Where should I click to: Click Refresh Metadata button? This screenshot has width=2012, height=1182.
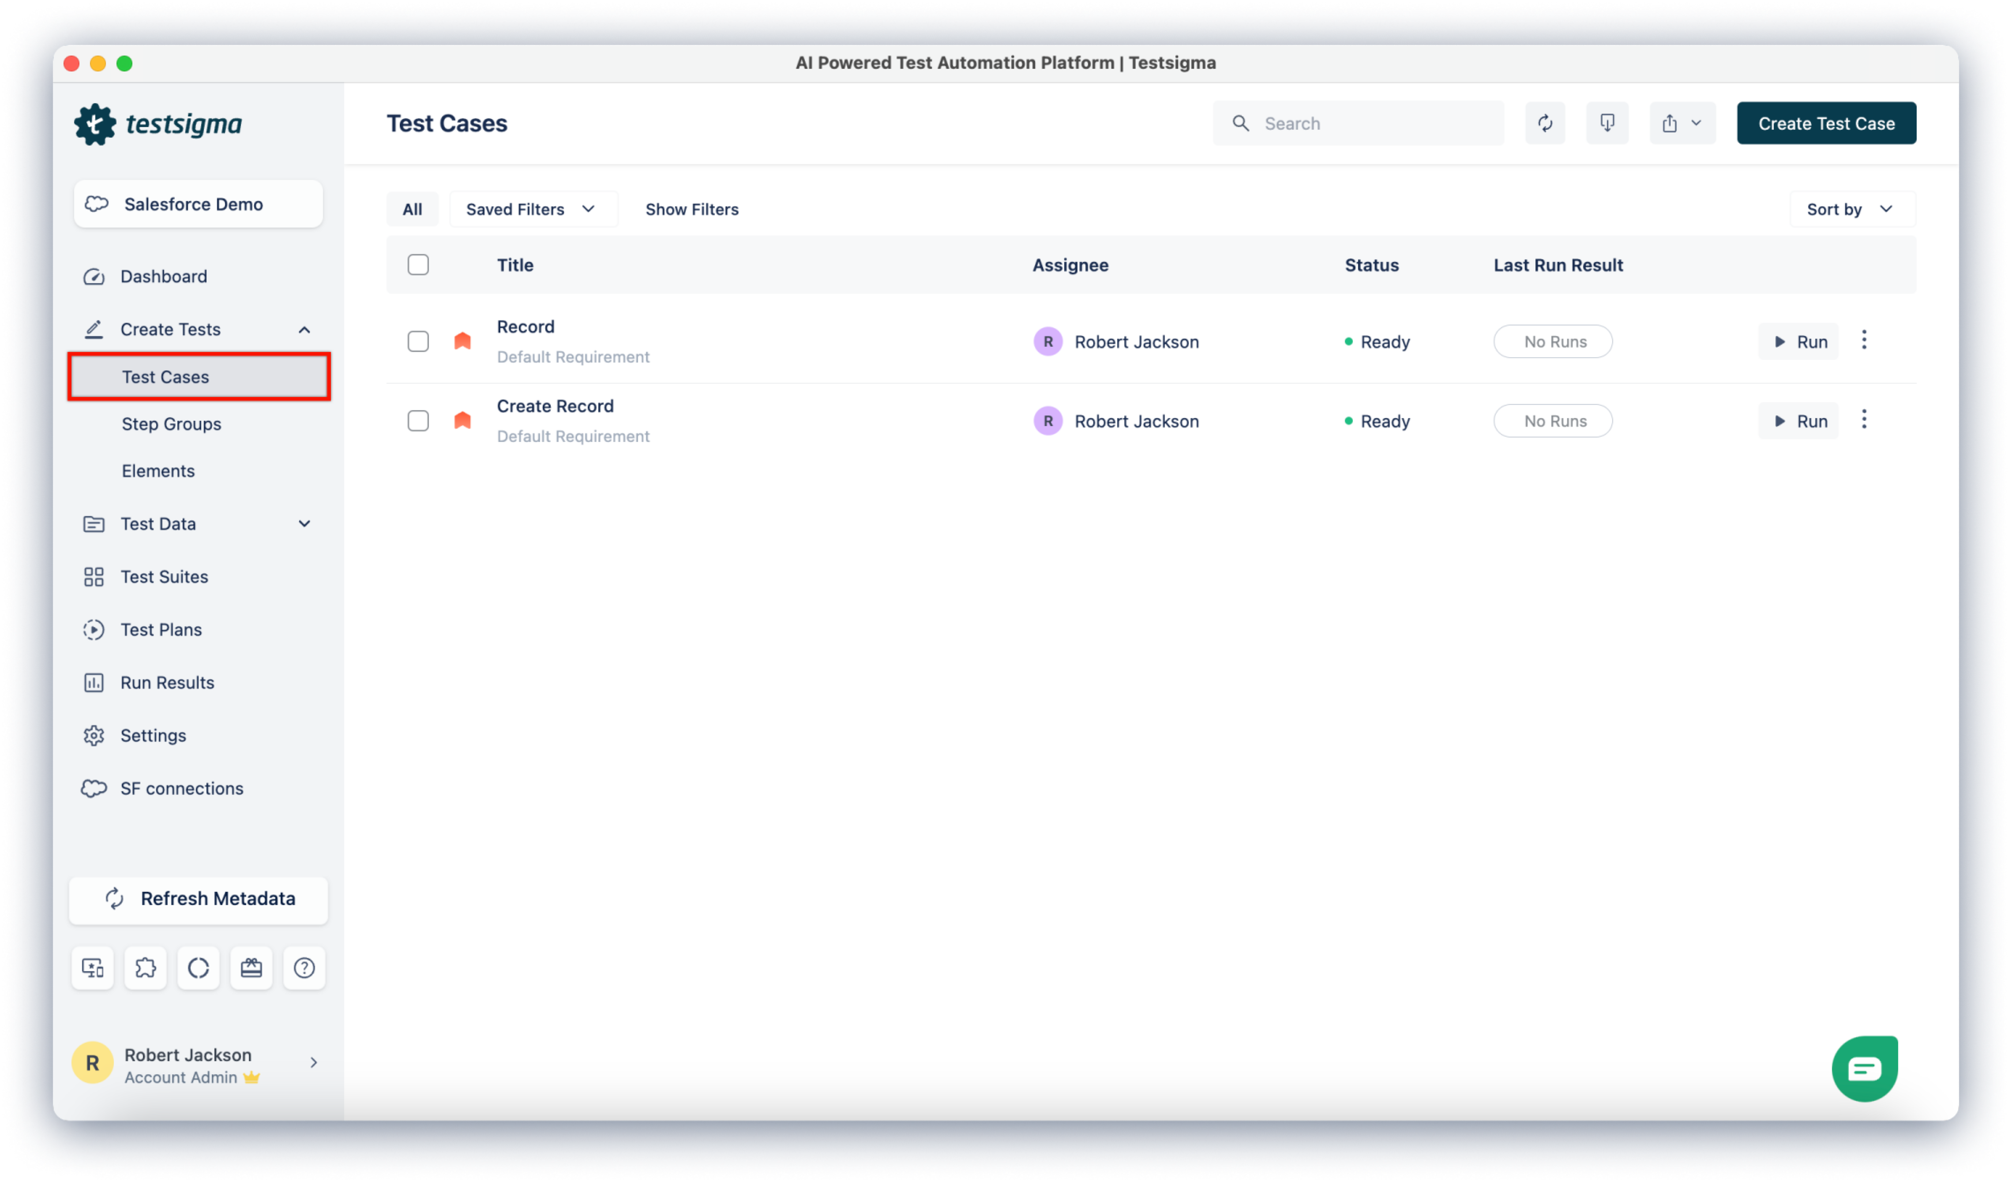click(x=198, y=899)
